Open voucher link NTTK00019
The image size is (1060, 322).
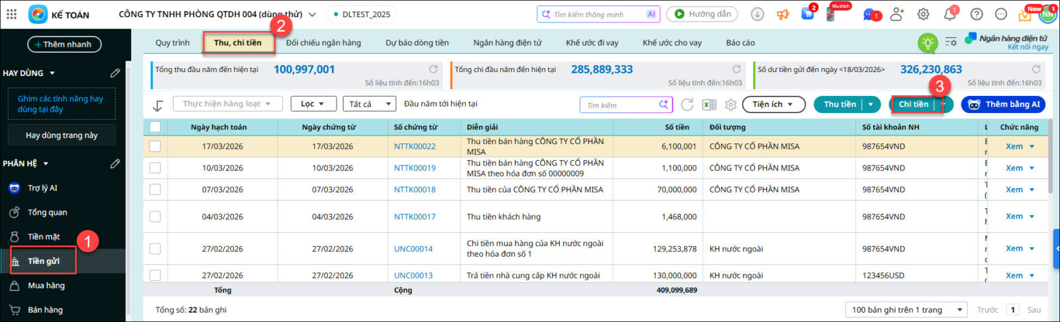415,168
